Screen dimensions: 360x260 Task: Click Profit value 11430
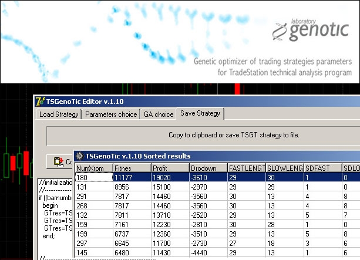pos(162,253)
